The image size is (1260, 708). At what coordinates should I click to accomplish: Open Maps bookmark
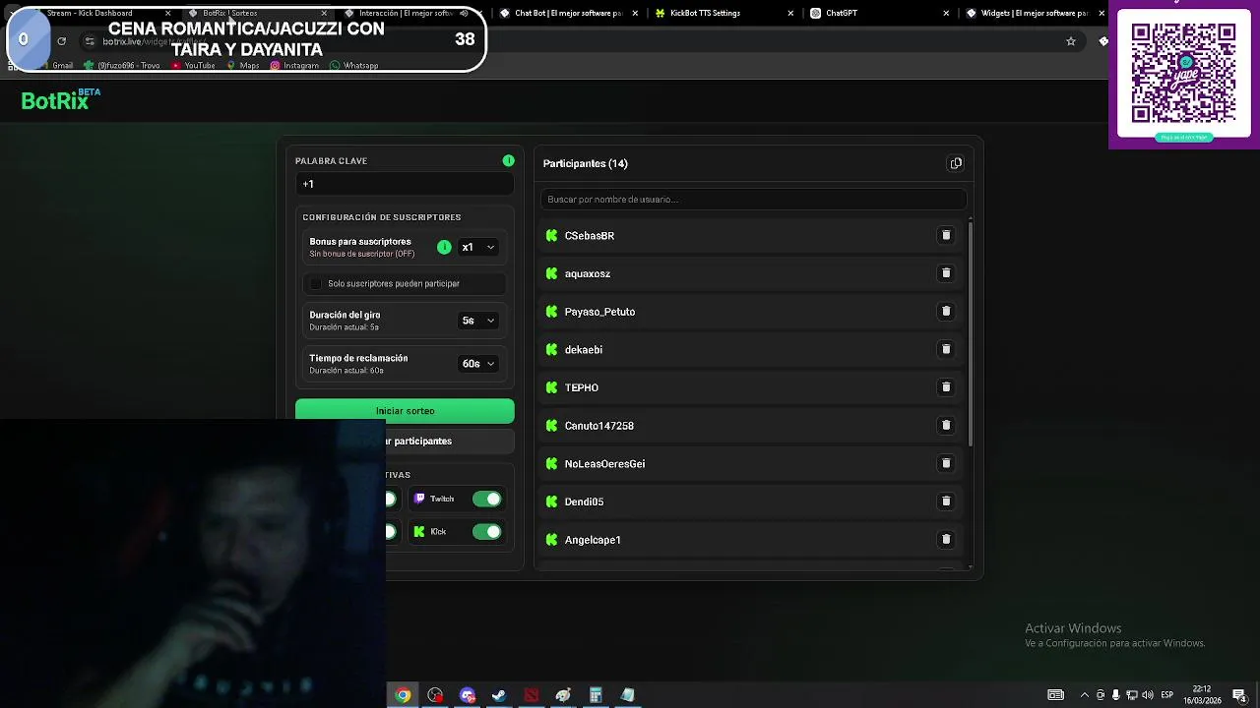tap(243, 65)
